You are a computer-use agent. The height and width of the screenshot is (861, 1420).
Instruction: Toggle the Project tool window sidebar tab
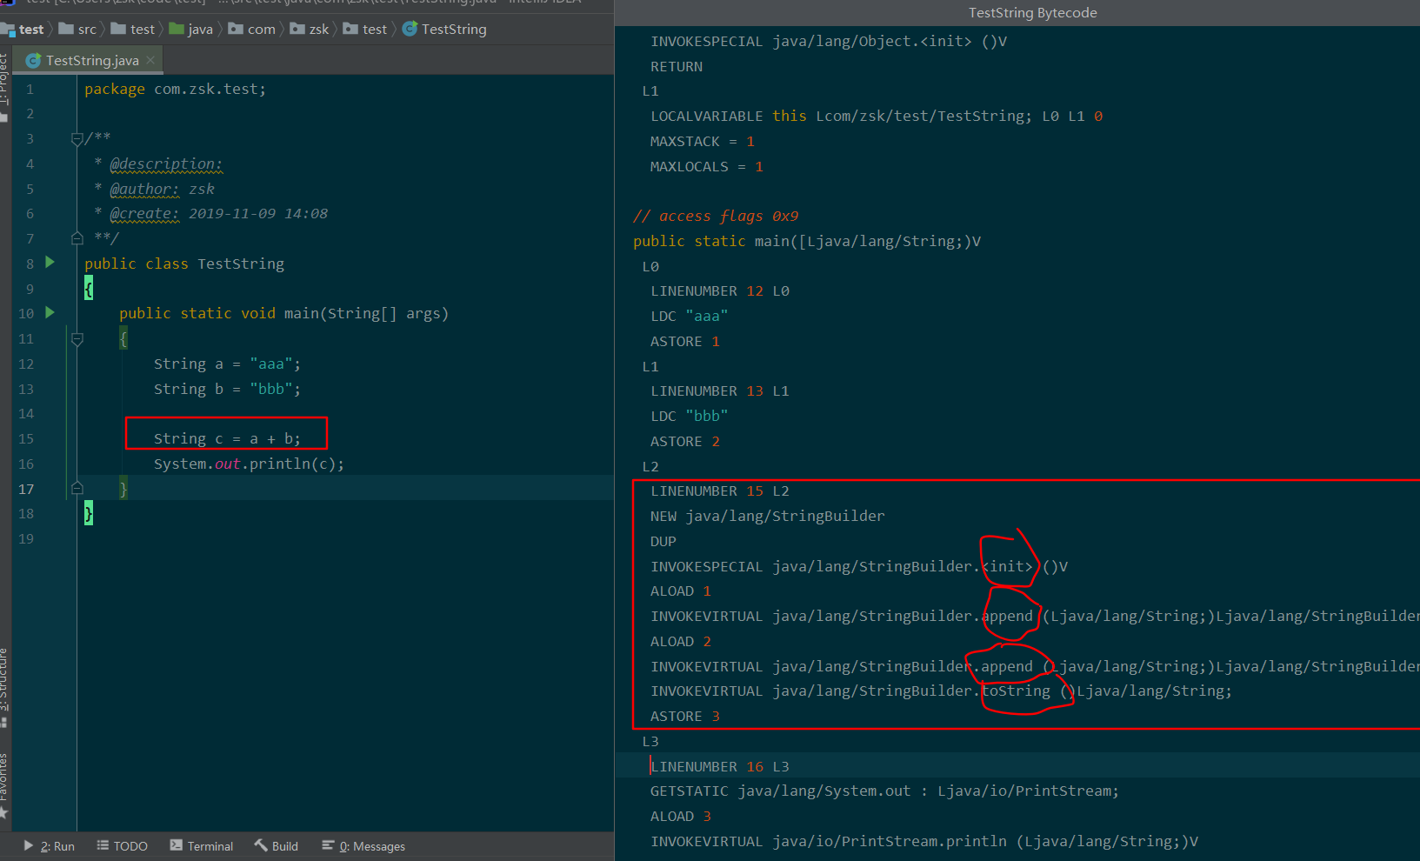pyautogui.click(x=4, y=83)
